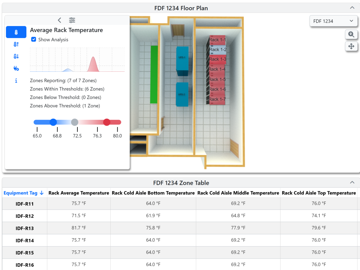The width and height of the screenshot is (360, 270).
Task: Uncheck the Show Analysis checkbox
Action: (x=33, y=39)
